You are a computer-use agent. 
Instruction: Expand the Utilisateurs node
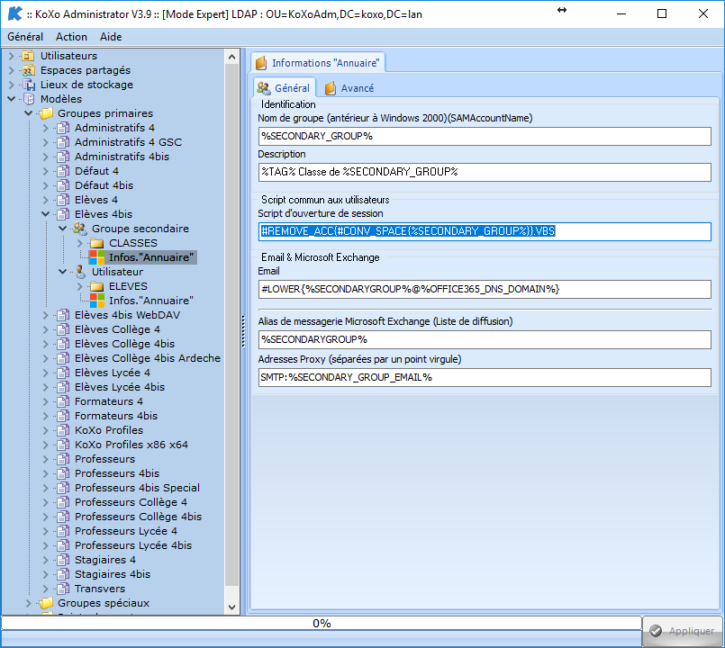pos(12,56)
